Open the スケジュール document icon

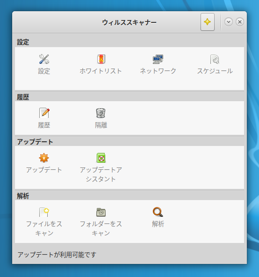click(215, 59)
